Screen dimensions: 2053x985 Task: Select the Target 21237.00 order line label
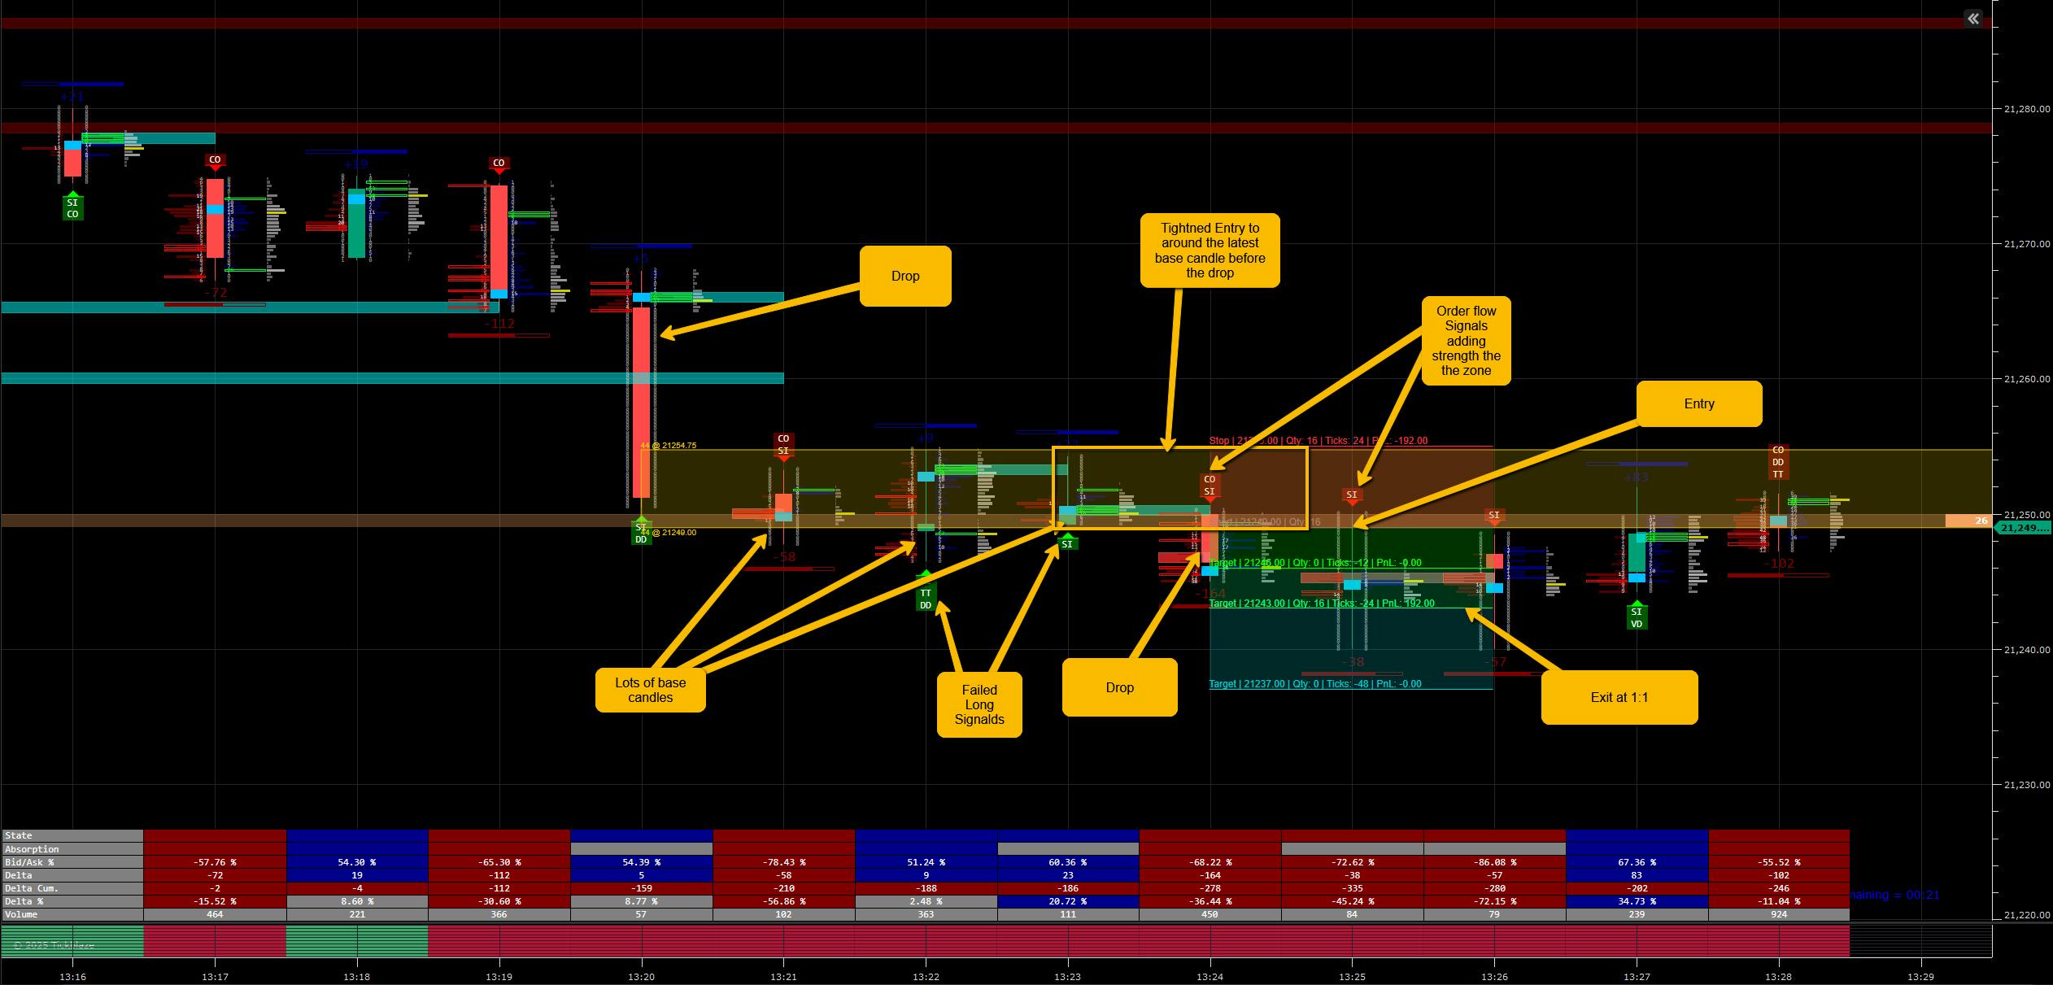tap(1315, 684)
